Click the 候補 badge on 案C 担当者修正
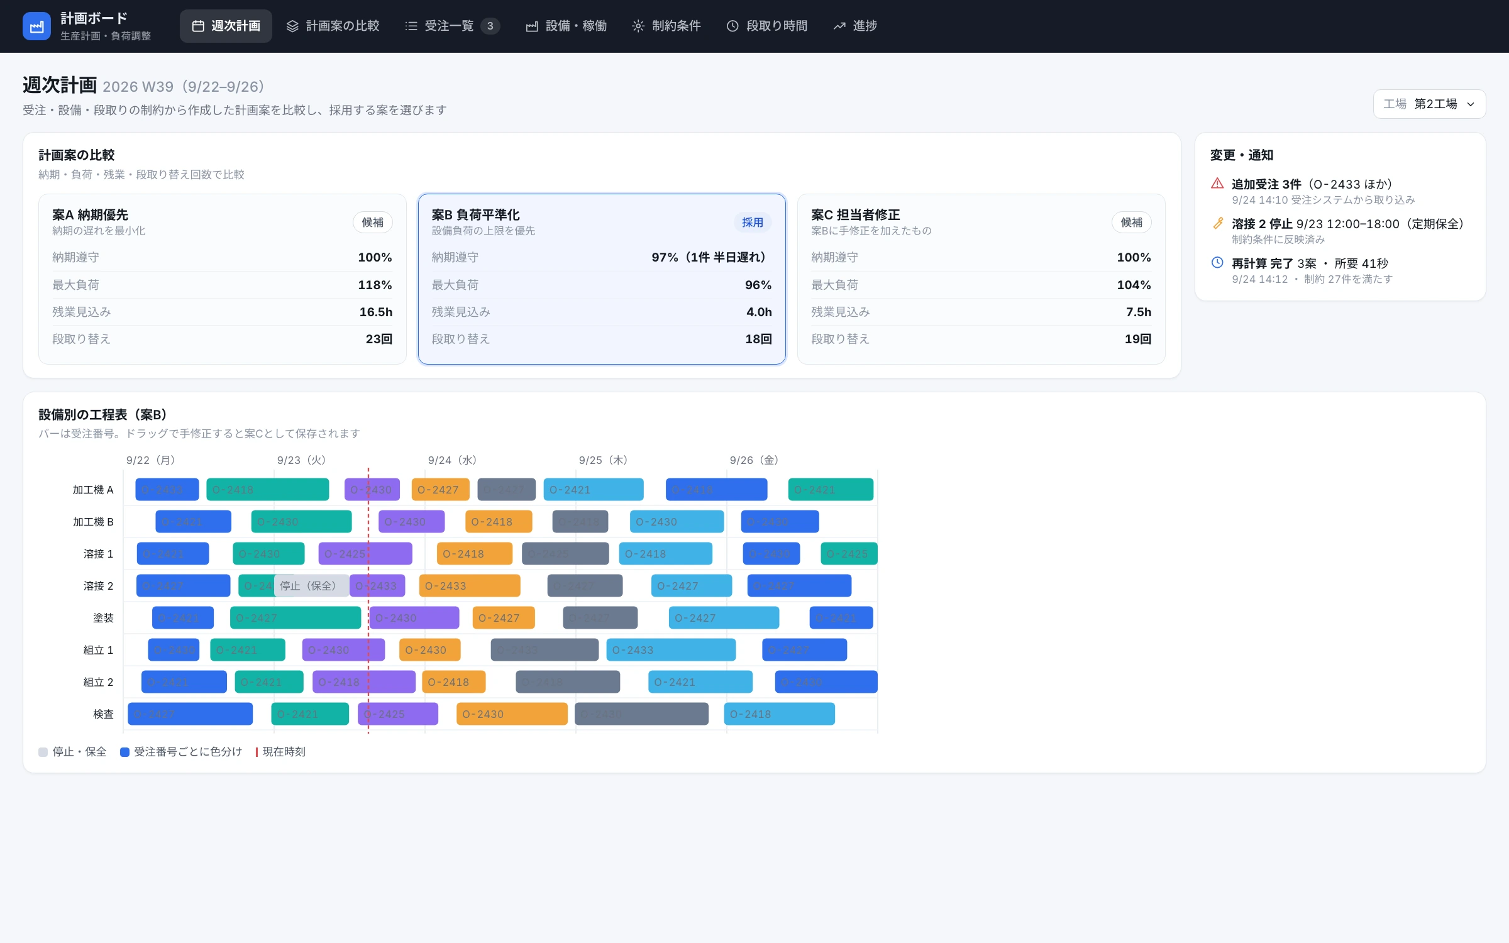 tap(1132, 223)
